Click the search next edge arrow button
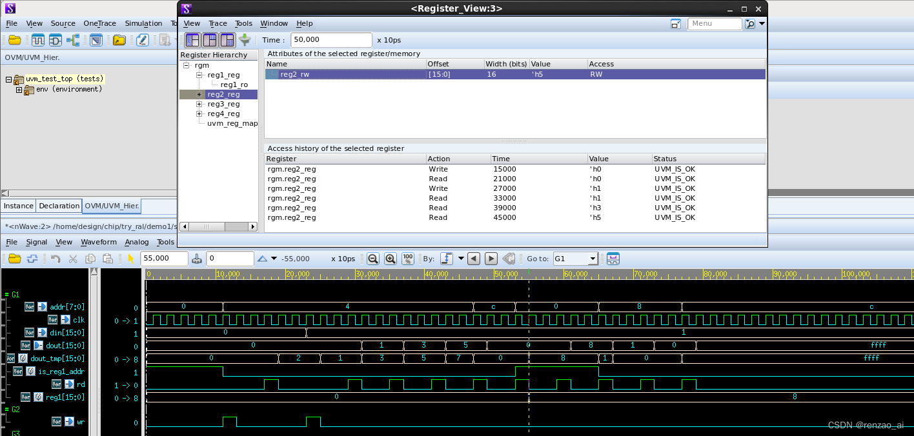The image size is (914, 436). tap(491, 259)
